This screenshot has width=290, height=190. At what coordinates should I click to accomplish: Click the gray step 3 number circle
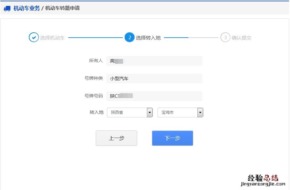coord(225,38)
